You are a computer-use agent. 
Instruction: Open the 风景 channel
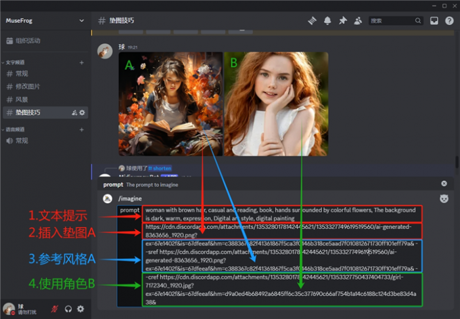45,100
